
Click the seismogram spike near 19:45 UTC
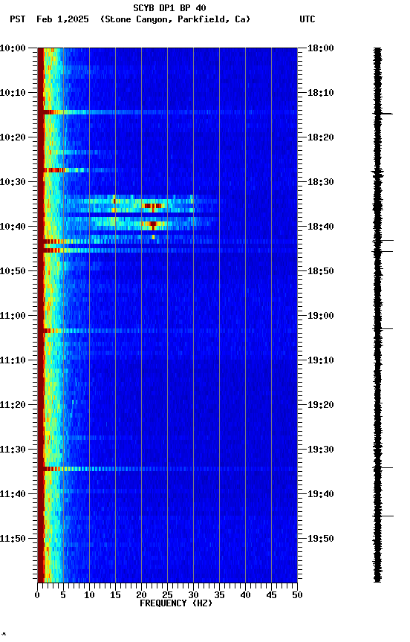point(383,516)
